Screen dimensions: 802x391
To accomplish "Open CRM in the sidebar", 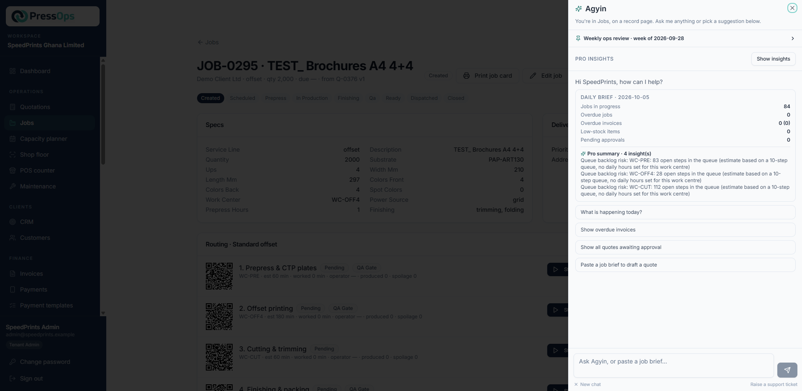I will [x=50, y=222].
